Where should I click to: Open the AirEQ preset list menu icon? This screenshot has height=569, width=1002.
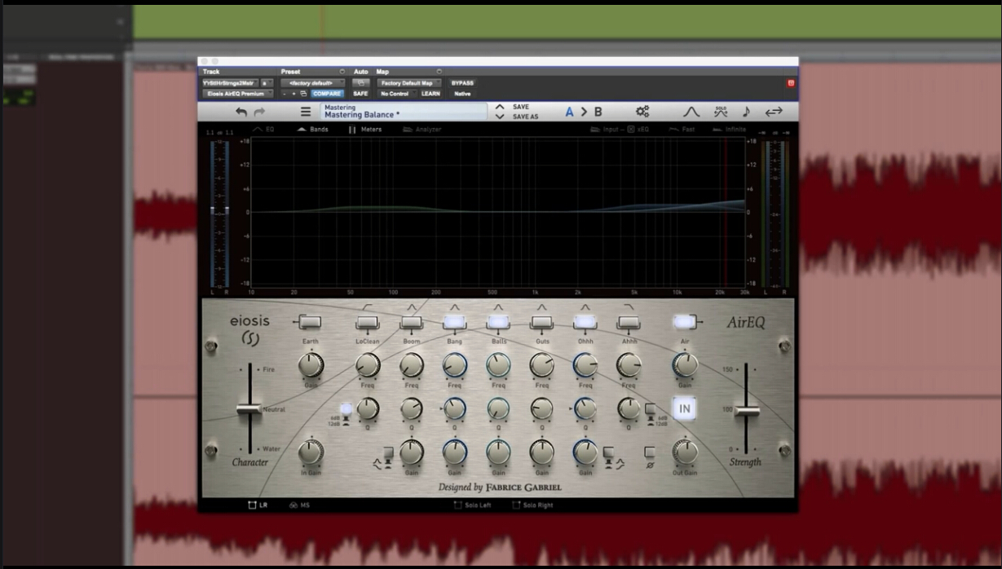[x=306, y=112]
